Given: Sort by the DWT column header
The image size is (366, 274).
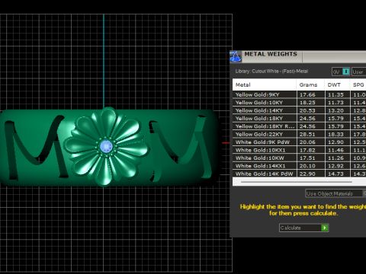Looking at the screenshot, I should click(337, 84).
